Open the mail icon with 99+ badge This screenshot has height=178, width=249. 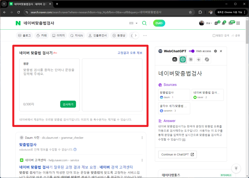(231, 23)
